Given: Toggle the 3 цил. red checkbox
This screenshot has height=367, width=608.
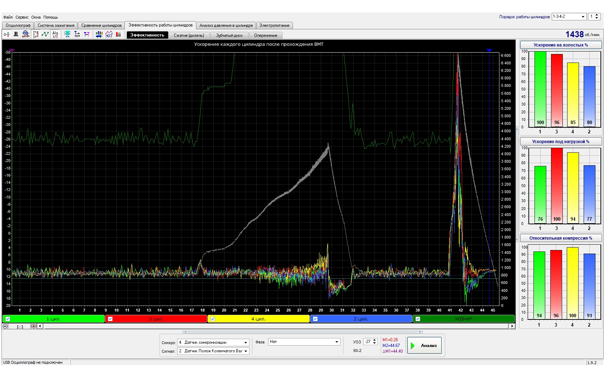Looking at the screenshot, I should point(110,319).
